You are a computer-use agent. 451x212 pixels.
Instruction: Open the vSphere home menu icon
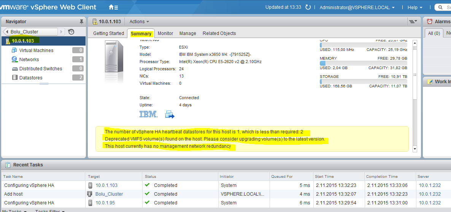[x=113, y=8]
